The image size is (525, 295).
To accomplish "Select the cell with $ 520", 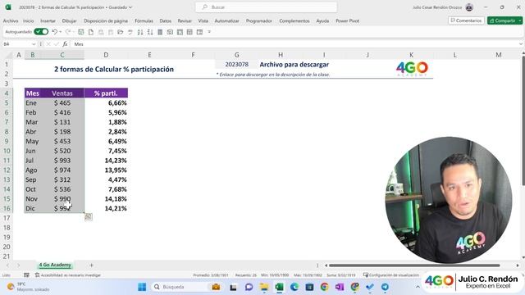I will click(62, 151).
